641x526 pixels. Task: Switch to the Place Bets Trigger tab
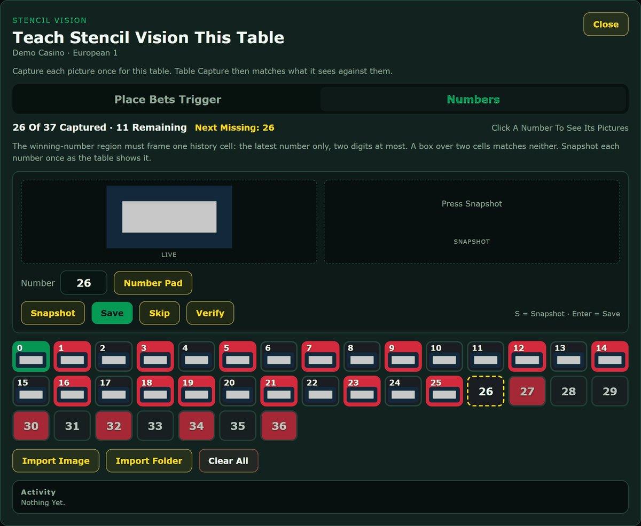coord(168,99)
